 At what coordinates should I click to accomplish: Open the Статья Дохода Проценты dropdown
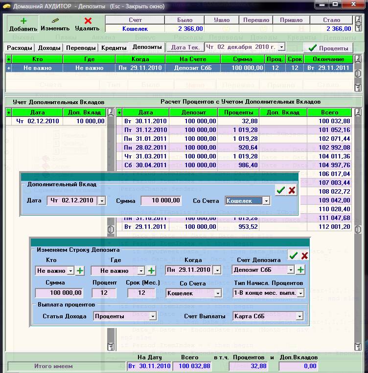click(x=153, y=316)
